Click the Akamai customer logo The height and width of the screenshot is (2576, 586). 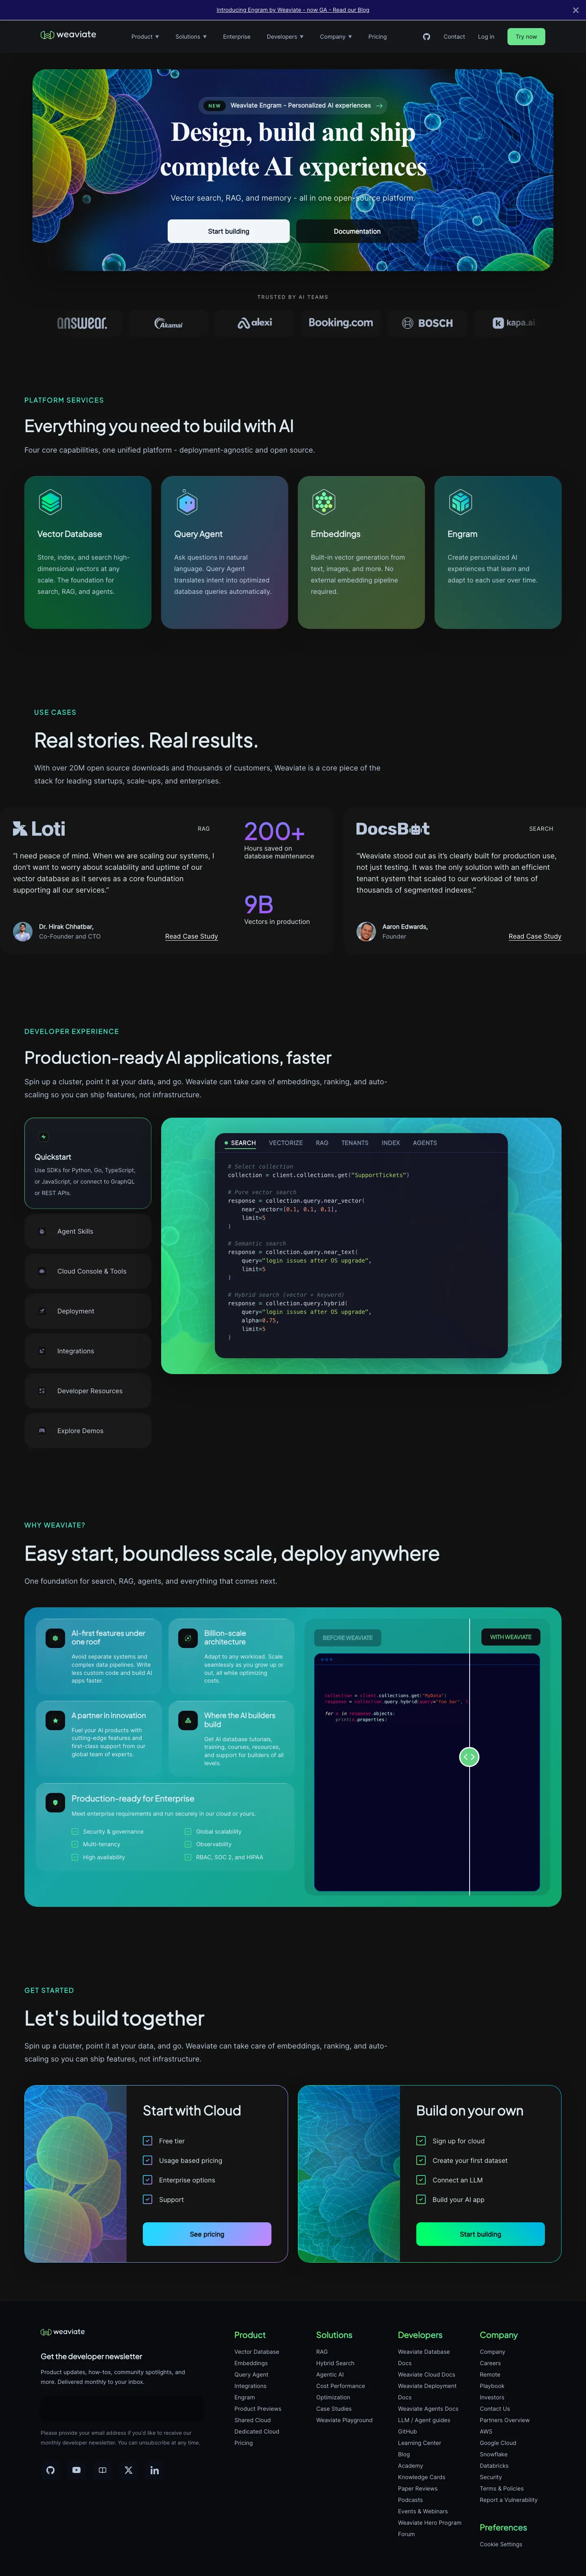(168, 323)
